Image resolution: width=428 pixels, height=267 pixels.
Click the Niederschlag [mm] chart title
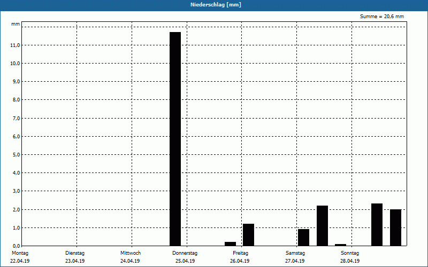[x=216, y=5]
